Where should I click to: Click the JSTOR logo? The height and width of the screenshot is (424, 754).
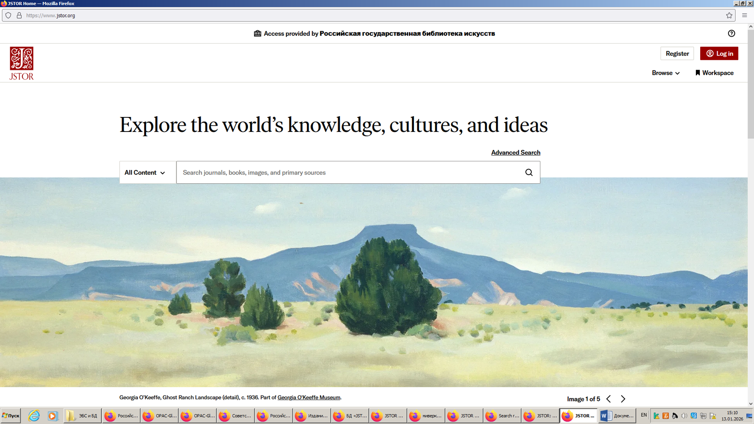coord(21,63)
